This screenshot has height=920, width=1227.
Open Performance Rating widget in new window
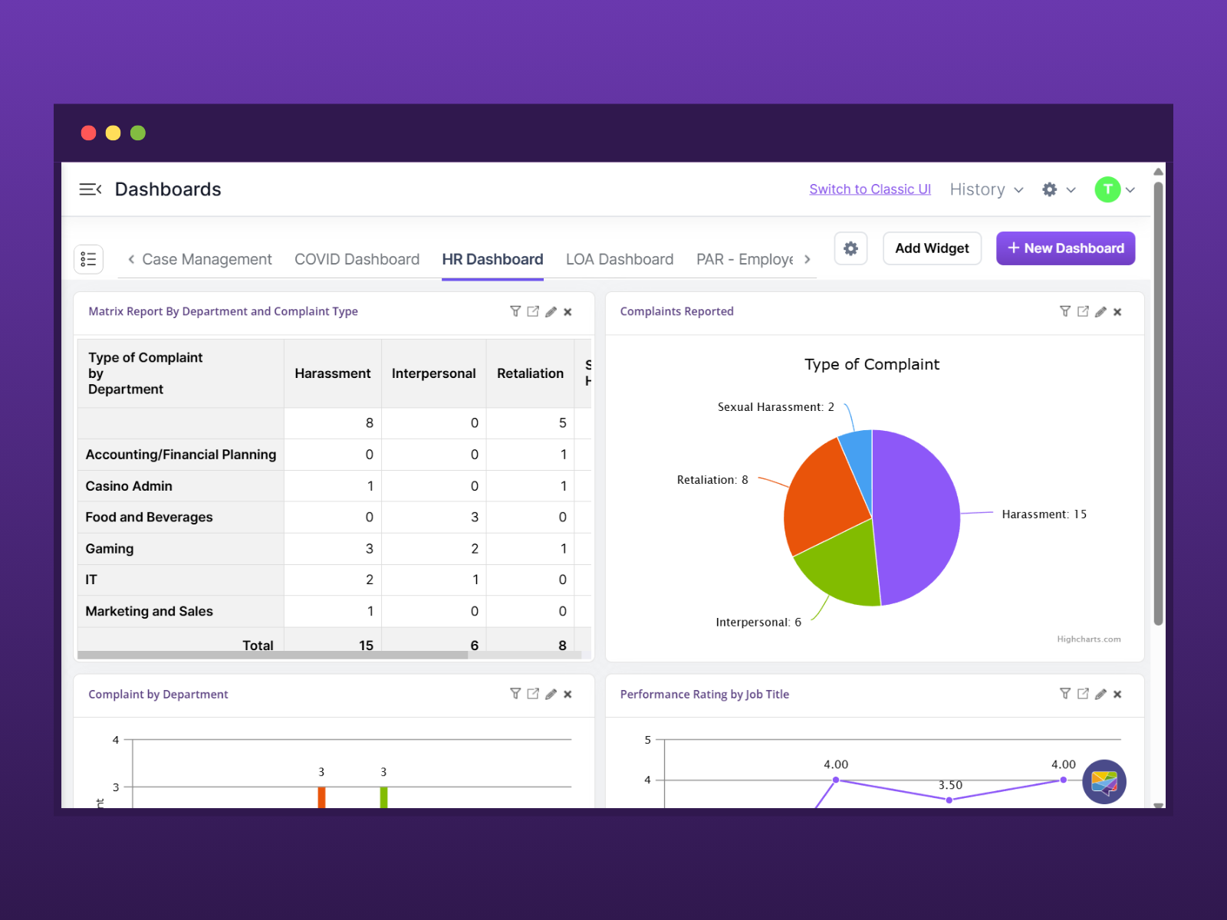[x=1083, y=694]
